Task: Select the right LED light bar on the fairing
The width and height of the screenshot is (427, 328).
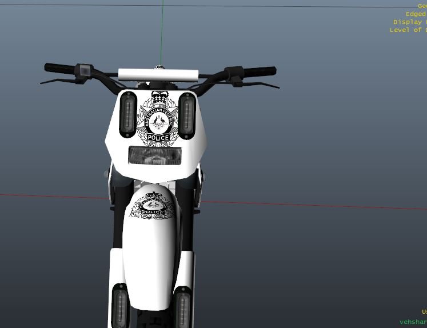Action: [187, 114]
